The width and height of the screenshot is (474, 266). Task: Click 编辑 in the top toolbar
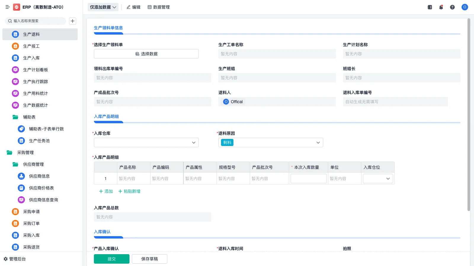pos(133,7)
